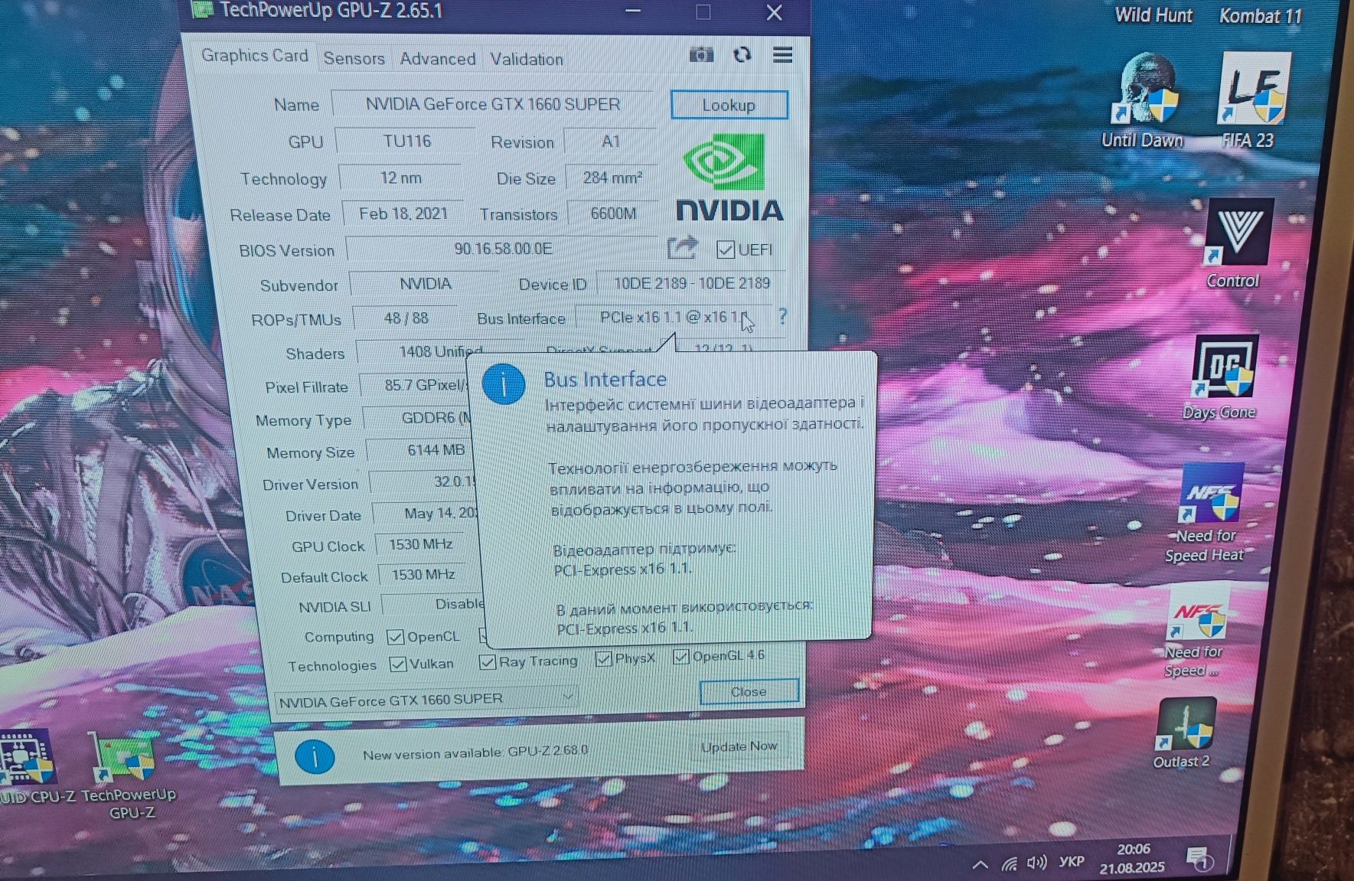Click the Device ID field 10DE 2189
The width and height of the screenshot is (1354, 881).
pos(691,283)
